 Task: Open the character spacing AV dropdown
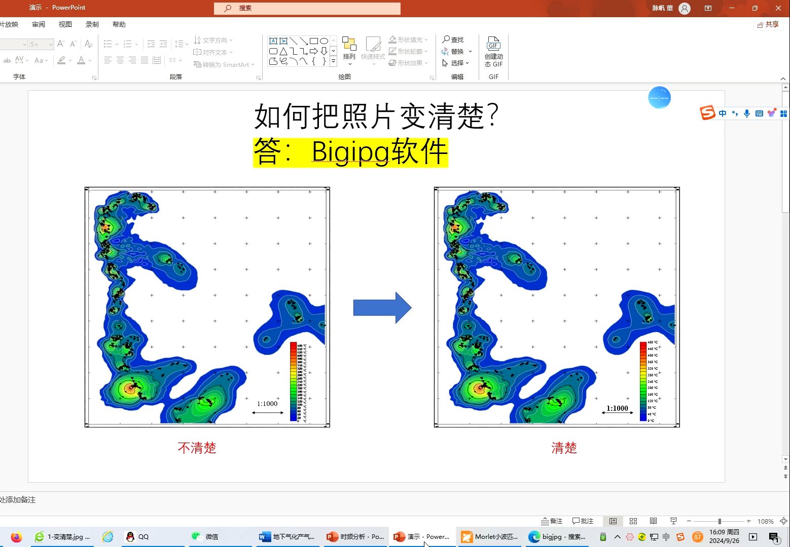pyautogui.click(x=22, y=60)
